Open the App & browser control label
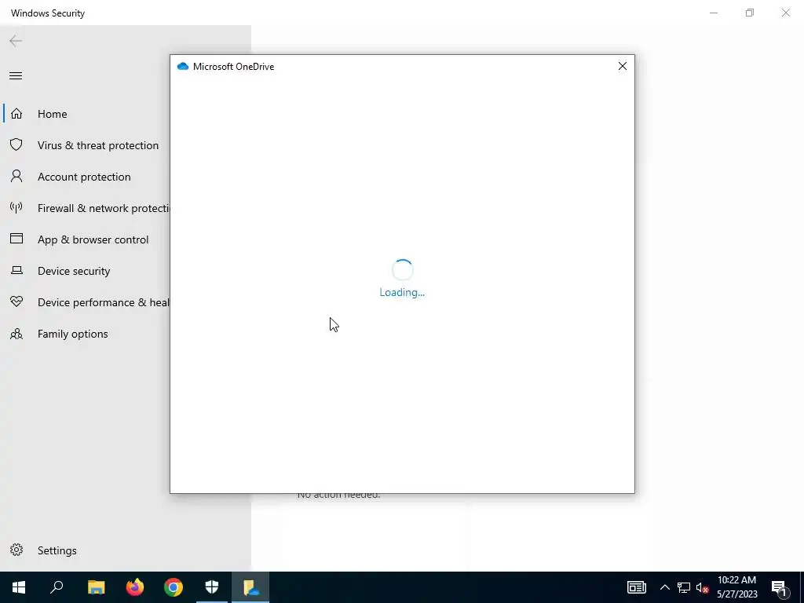This screenshot has height=603, width=804. coord(93,240)
